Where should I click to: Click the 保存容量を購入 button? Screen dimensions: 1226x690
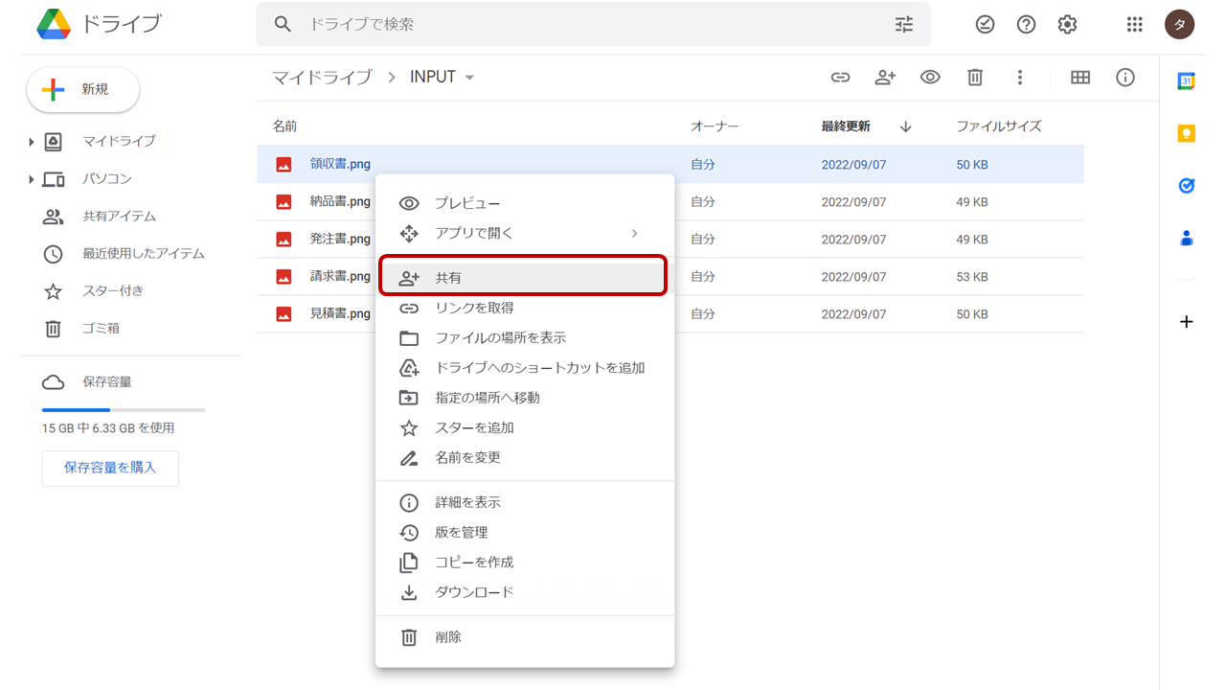pyautogui.click(x=110, y=468)
